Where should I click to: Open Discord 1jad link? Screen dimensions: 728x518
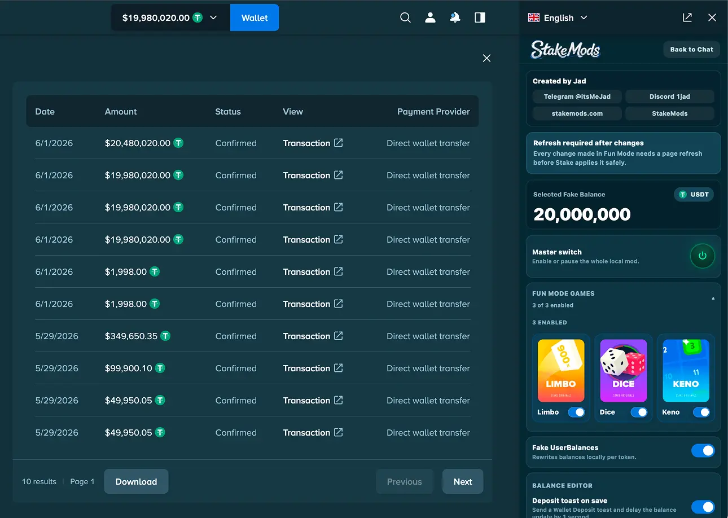pyautogui.click(x=670, y=96)
